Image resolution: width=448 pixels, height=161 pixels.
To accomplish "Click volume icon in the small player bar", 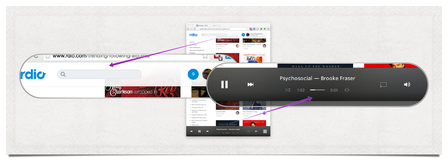I will pyautogui.click(x=256, y=131).
